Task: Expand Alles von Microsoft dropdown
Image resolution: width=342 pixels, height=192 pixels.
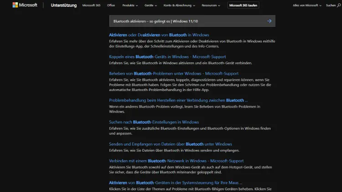Action: (x=307, y=5)
